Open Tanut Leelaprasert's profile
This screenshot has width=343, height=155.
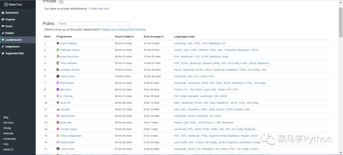pyautogui.click(x=71, y=136)
